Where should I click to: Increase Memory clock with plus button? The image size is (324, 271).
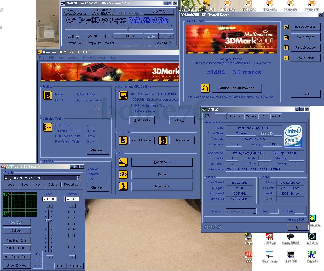coord(72,206)
